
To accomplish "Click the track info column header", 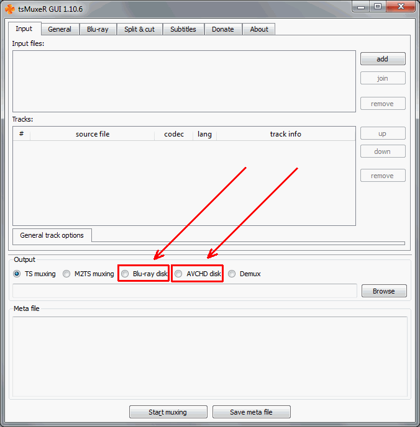I will pos(286,134).
